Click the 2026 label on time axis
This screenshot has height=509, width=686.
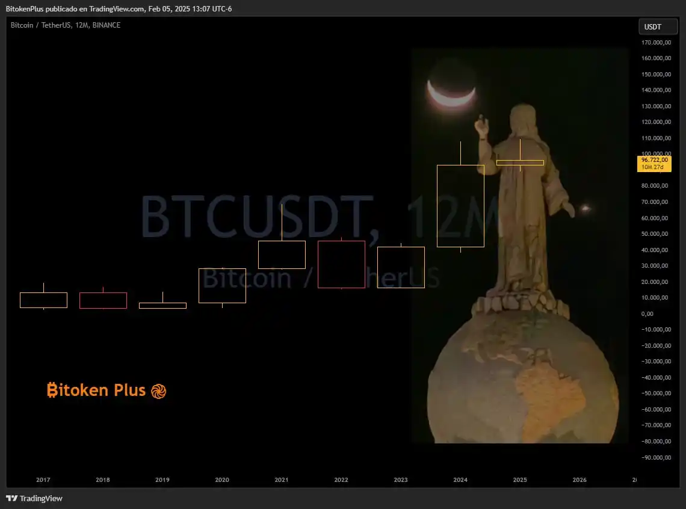coord(579,480)
